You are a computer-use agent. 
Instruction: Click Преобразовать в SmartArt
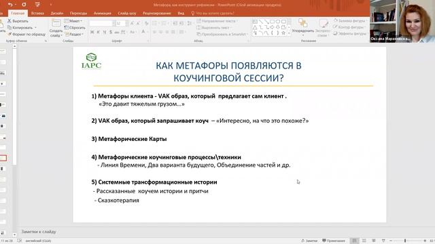222,35
